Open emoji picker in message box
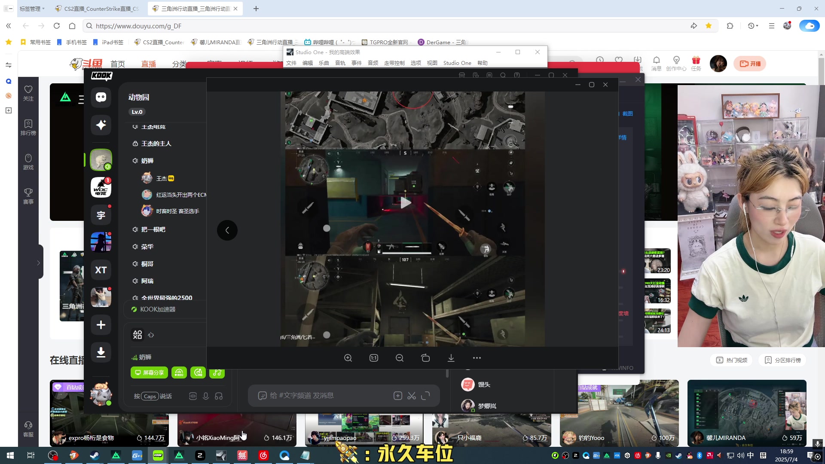This screenshot has height=464, width=825. [262, 396]
